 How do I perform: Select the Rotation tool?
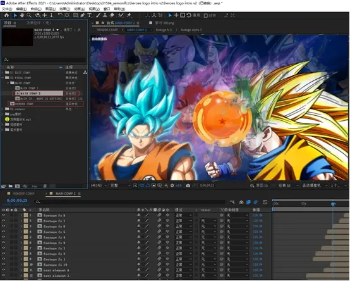[60, 15]
